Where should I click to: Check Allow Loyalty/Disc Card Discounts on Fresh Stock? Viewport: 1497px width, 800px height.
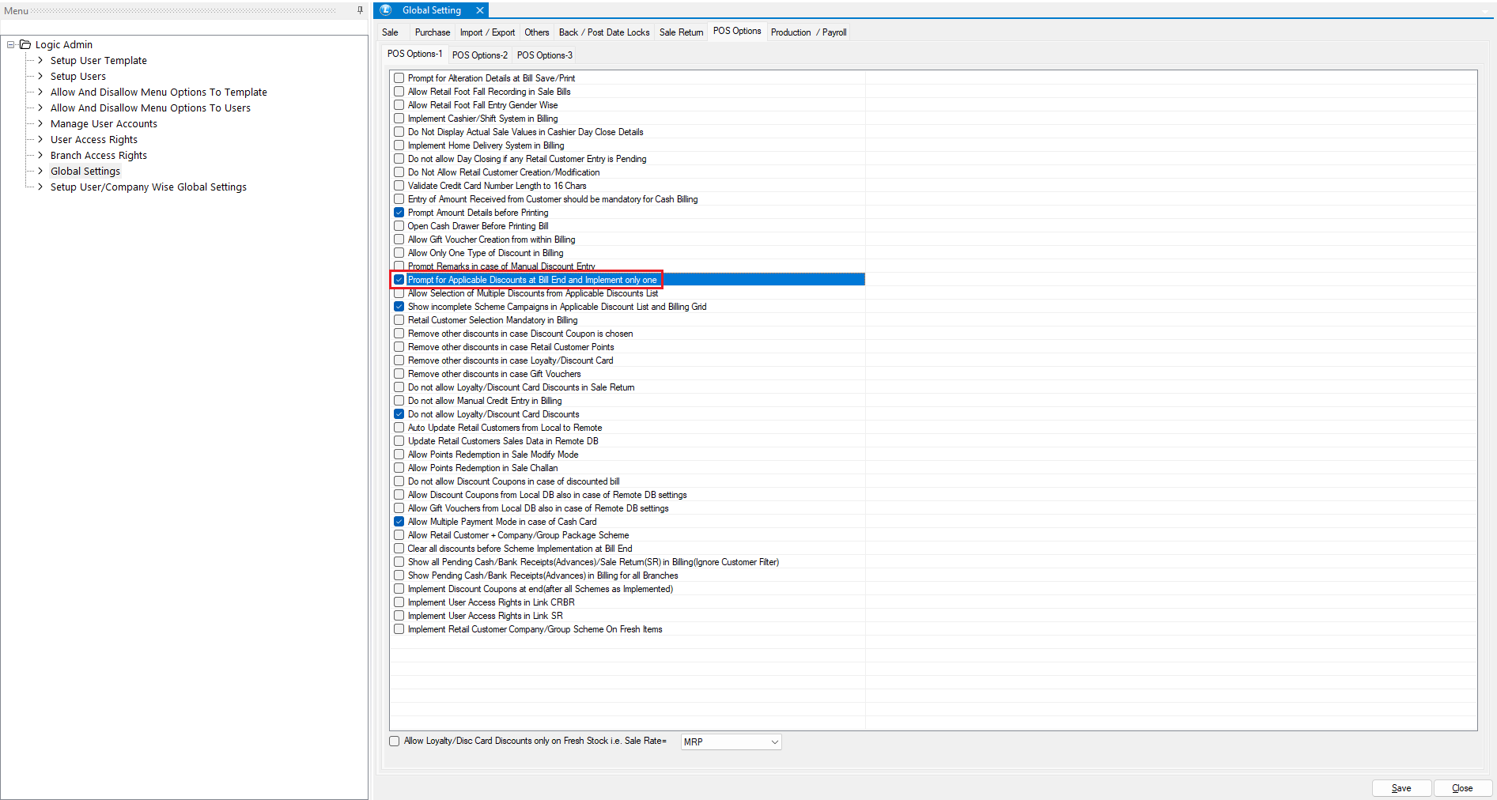click(x=395, y=742)
